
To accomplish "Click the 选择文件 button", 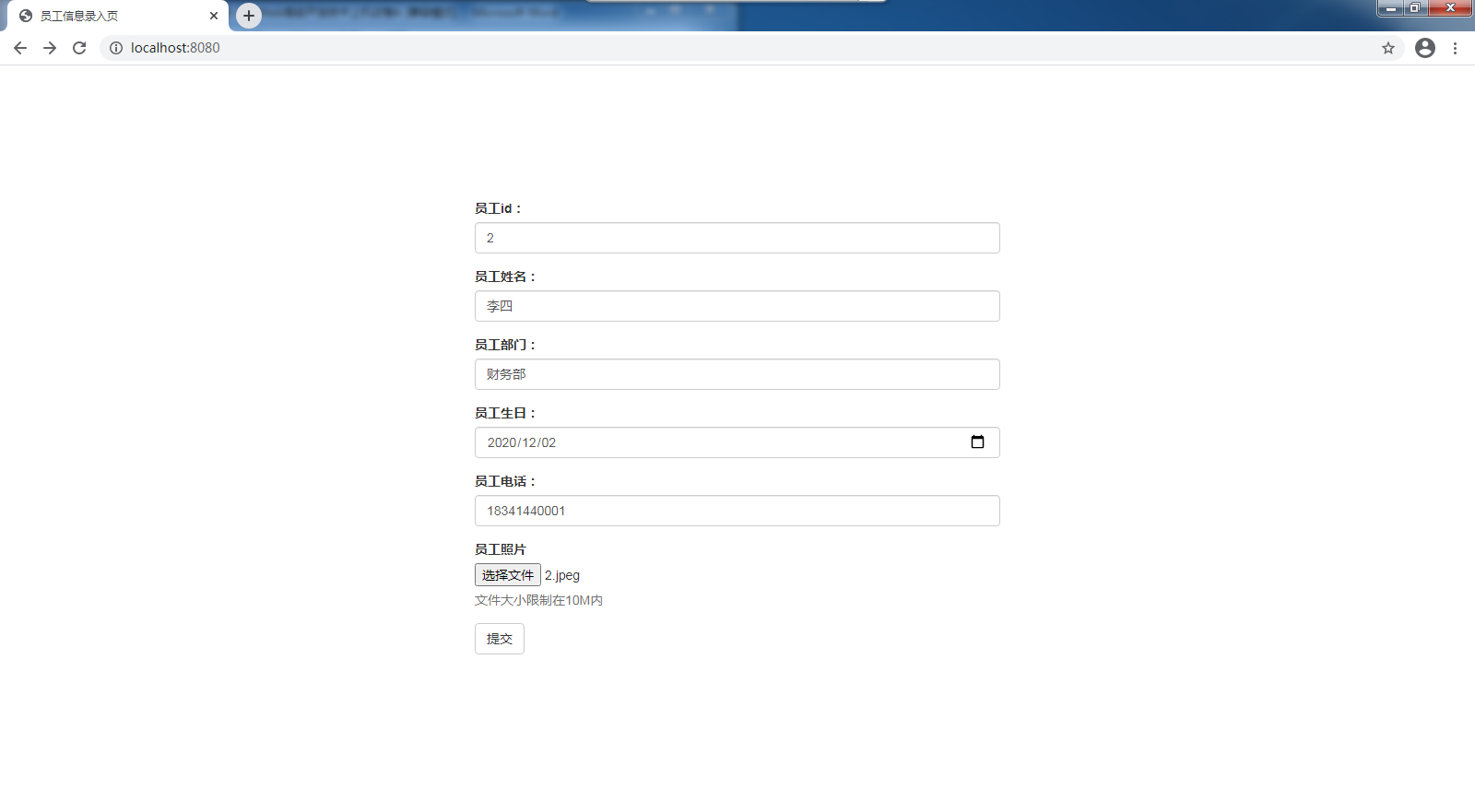I will [x=508, y=575].
